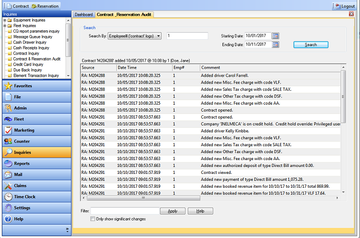This screenshot has width=360, height=238.
Task: Open the Search By dropdown
Action: (134, 36)
